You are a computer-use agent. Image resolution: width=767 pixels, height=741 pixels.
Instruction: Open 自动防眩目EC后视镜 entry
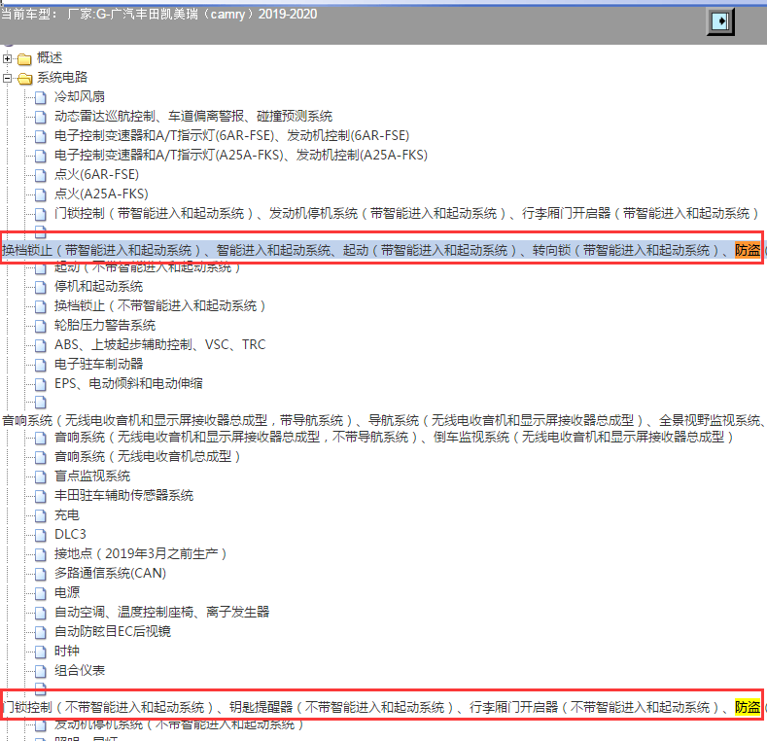coord(113,631)
